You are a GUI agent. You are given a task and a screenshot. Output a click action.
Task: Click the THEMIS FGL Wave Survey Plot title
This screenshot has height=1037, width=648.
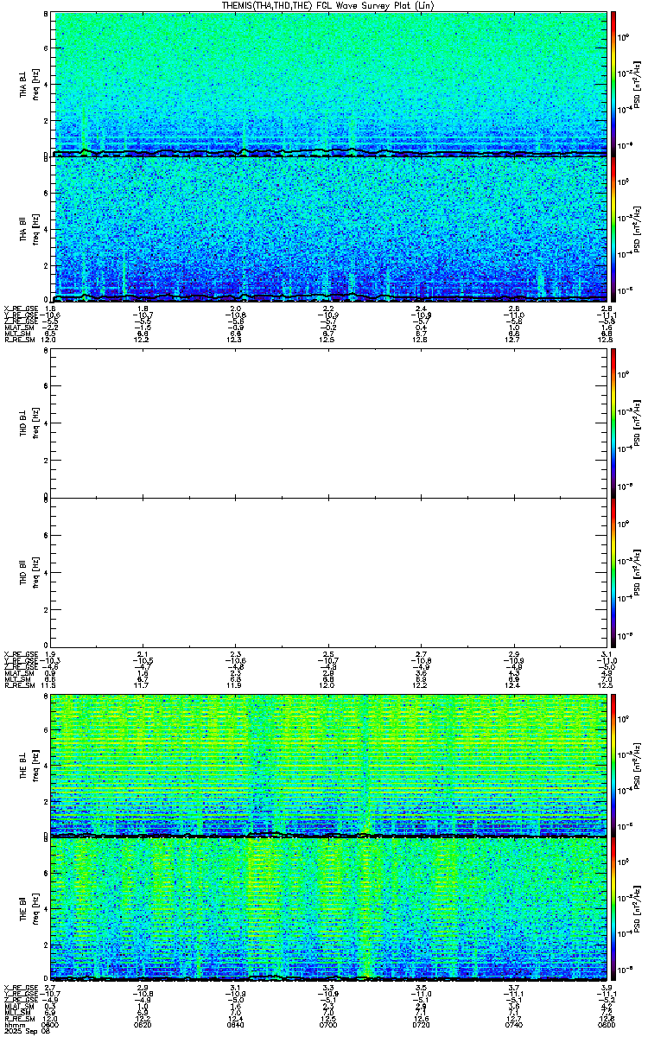(328, 5)
